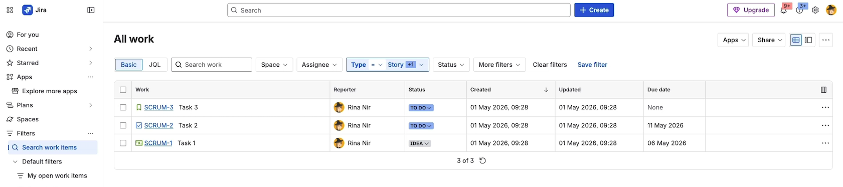Click the Create button
The image size is (843, 187).
tap(594, 10)
